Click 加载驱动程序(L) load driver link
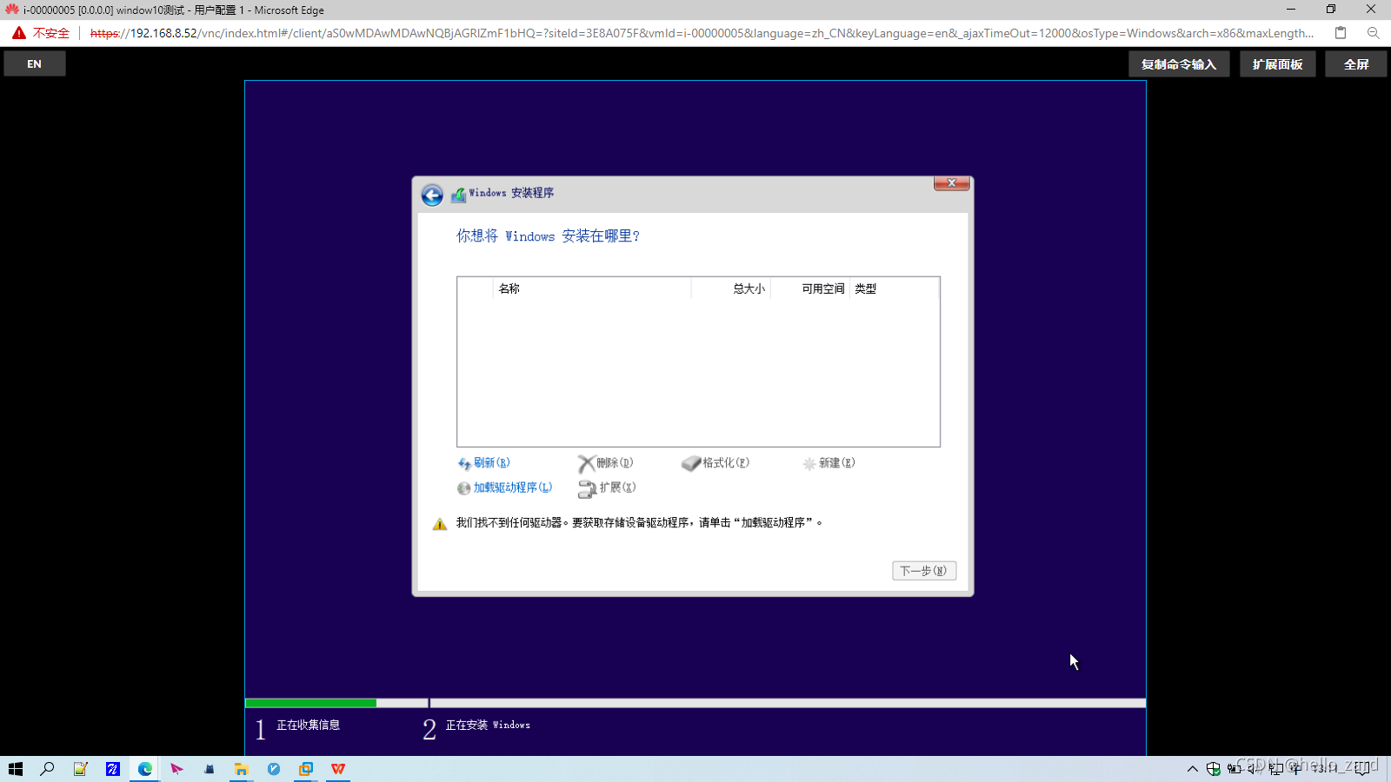This screenshot has width=1391, height=782. (513, 487)
